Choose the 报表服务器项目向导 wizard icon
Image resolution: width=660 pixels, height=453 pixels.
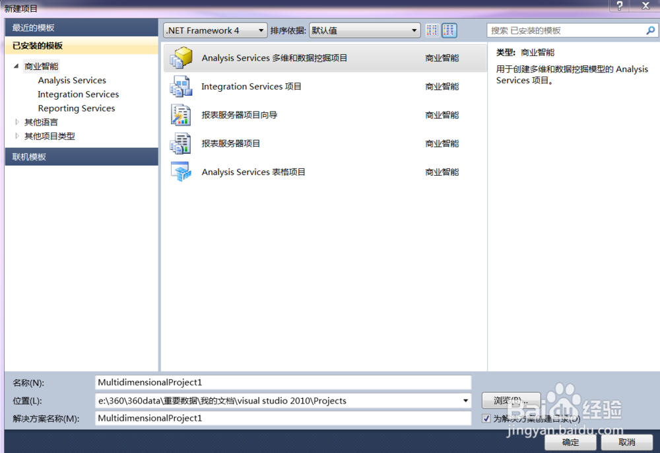[x=181, y=115]
